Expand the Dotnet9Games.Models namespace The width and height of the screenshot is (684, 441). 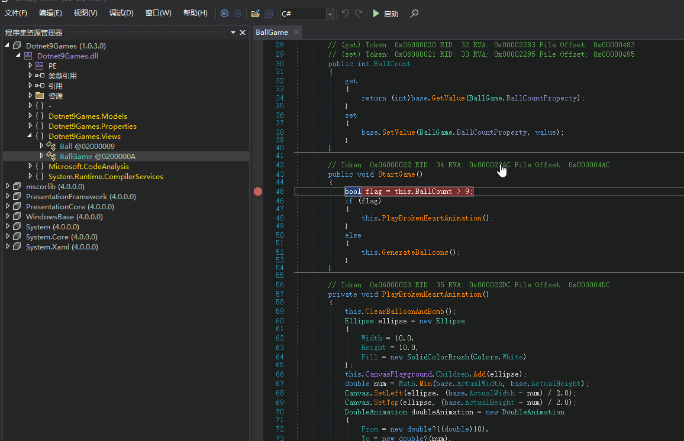pos(31,116)
